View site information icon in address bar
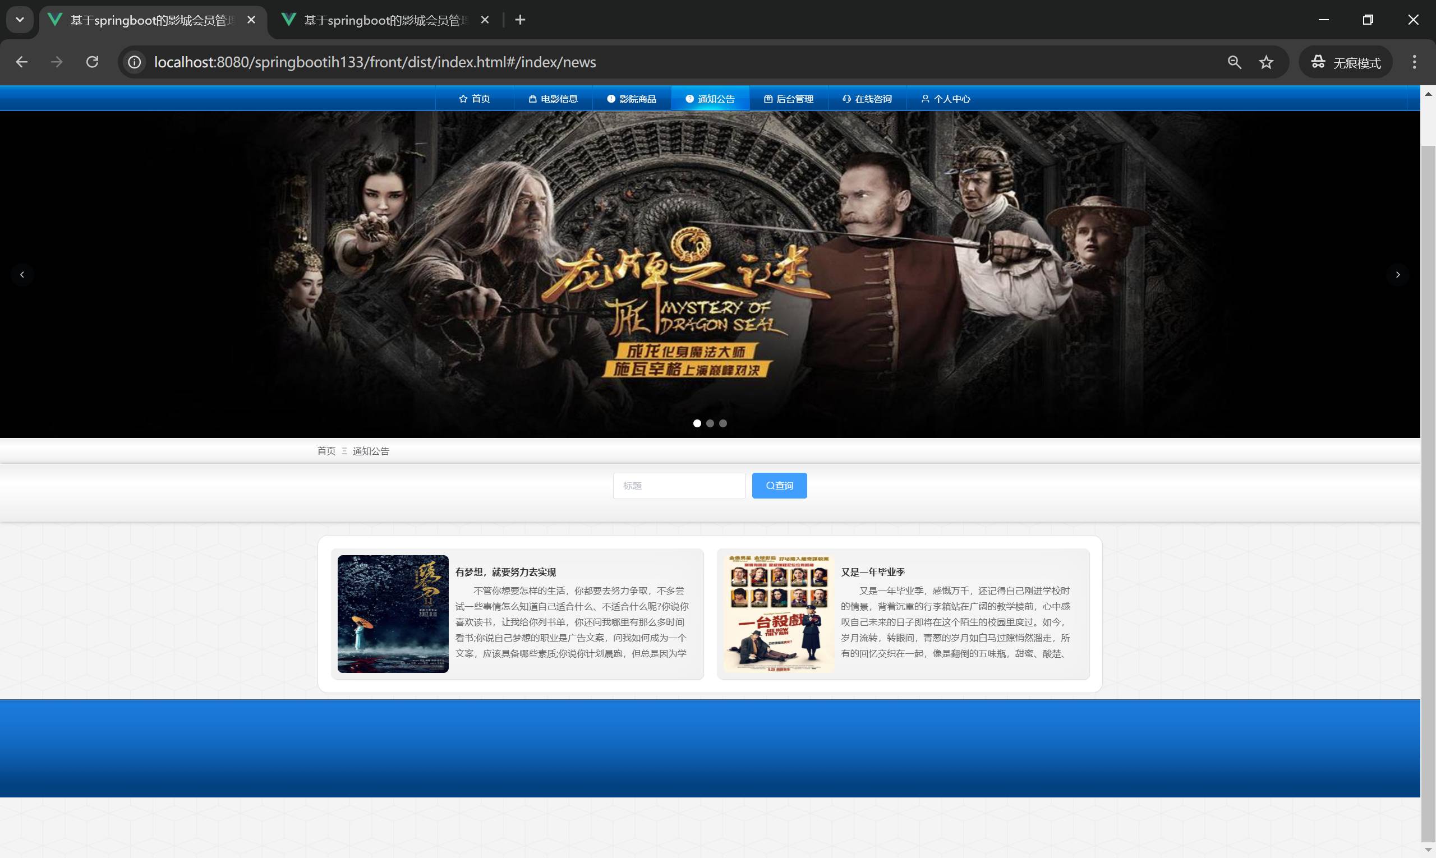Screen dimensions: 1436x858 134,62
